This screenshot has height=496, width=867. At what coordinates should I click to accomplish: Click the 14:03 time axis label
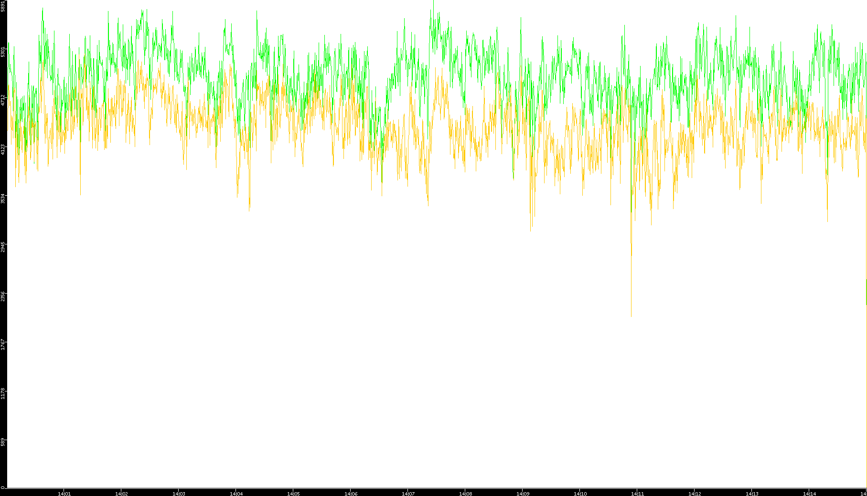pyautogui.click(x=179, y=494)
